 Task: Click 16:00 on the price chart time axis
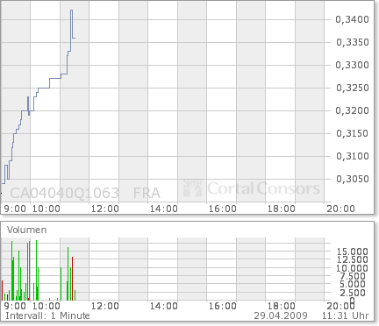click(x=223, y=209)
